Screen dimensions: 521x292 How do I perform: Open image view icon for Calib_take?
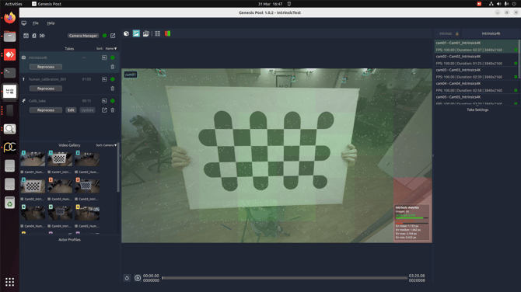(x=104, y=100)
